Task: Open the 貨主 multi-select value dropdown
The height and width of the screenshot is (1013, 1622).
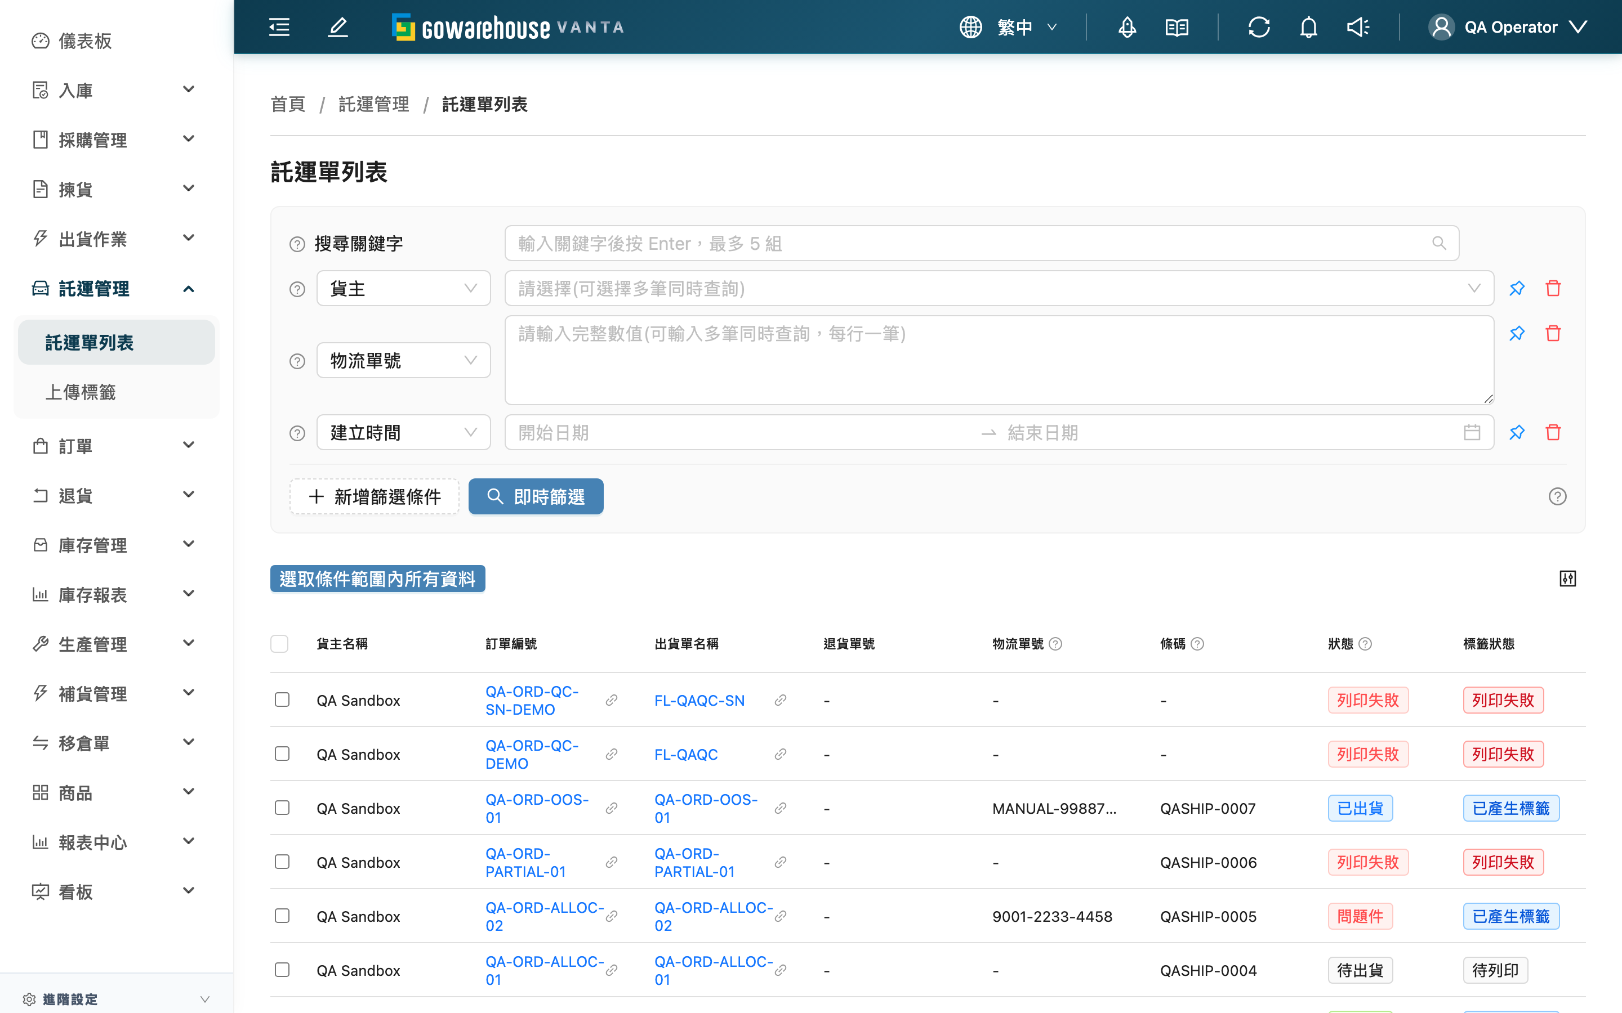Action: [999, 288]
